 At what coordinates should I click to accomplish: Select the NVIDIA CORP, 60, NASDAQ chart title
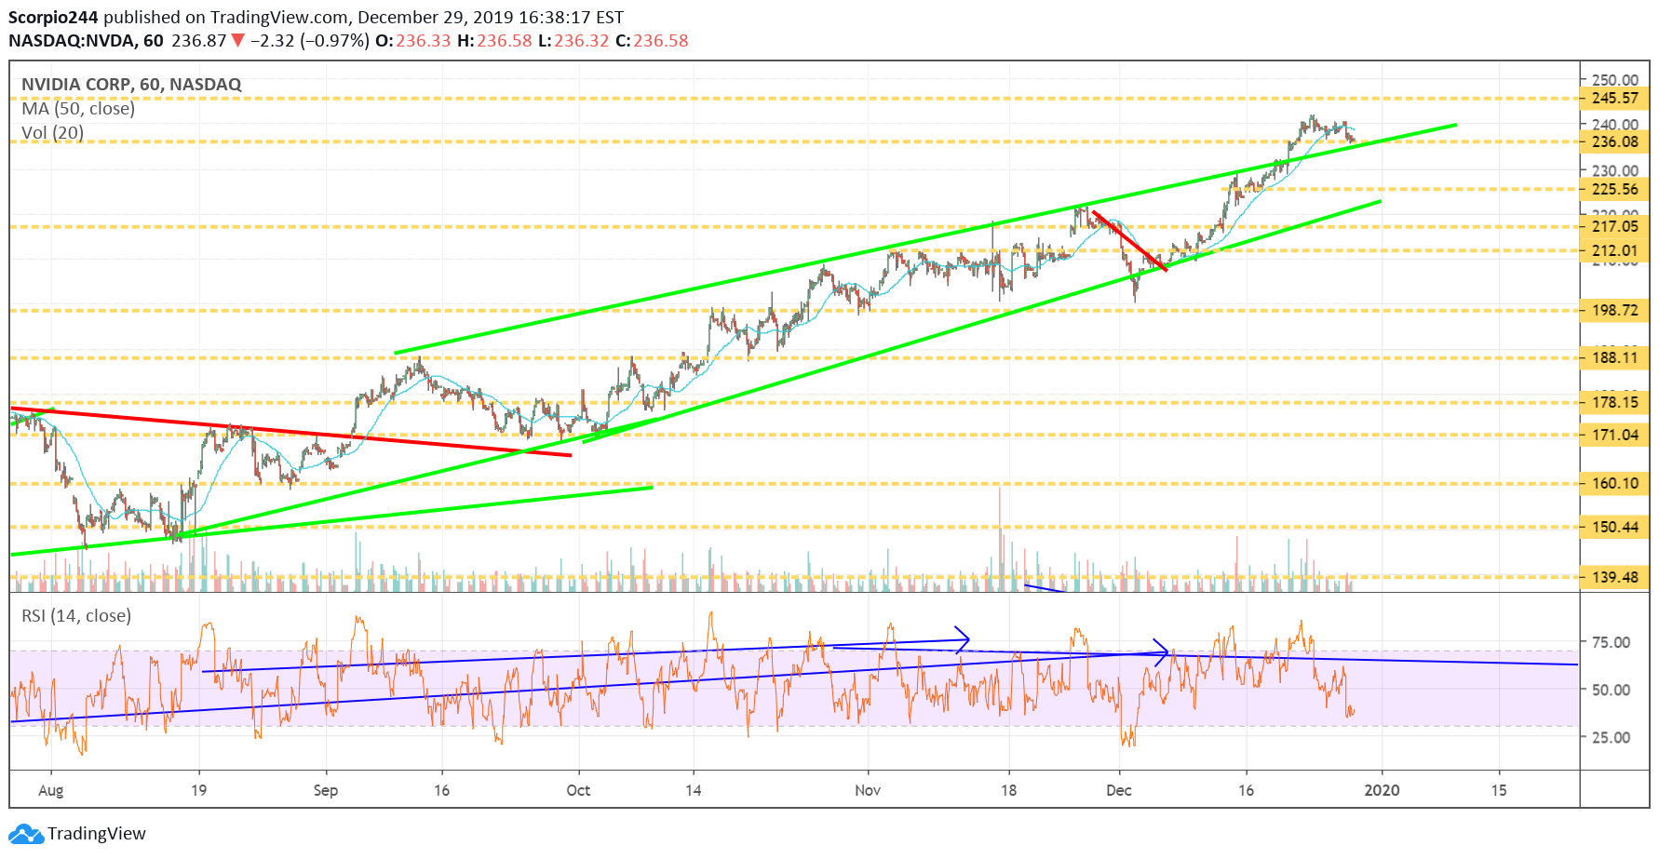pyautogui.click(x=131, y=85)
